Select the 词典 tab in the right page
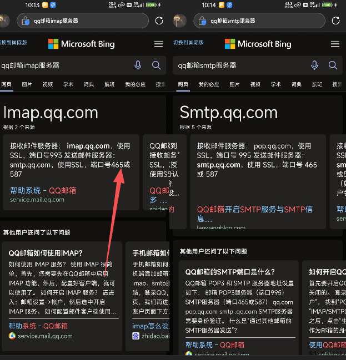Image resolution: width=346 pixels, height=360 pixels. click(x=297, y=84)
